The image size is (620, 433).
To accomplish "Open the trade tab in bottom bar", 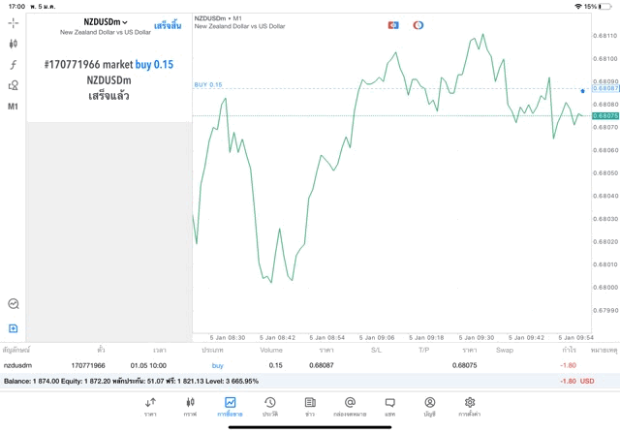I will click(x=230, y=407).
